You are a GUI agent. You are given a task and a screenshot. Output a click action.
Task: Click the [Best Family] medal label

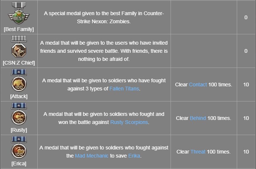coord(18,29)
